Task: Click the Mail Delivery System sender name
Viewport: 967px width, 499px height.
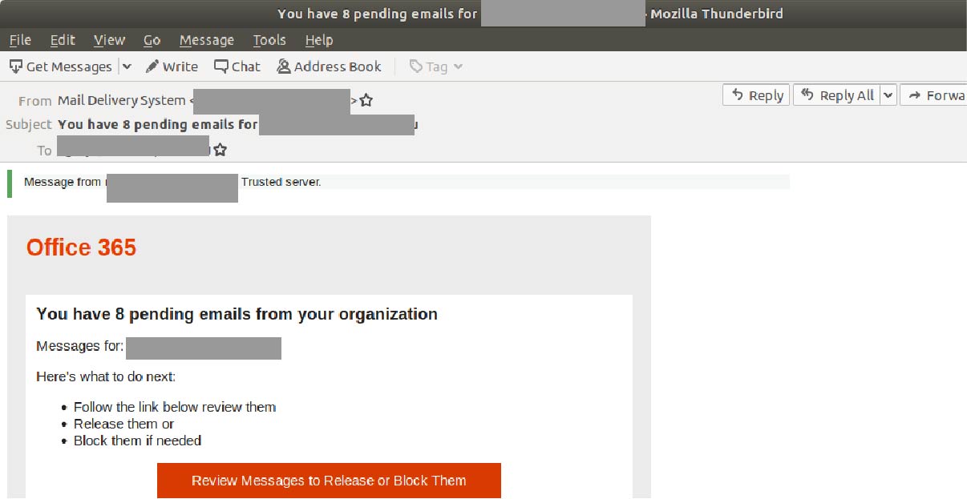Action: 120,100
